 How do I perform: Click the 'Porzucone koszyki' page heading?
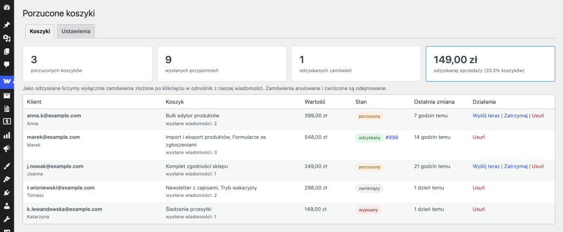pos(58,14)
